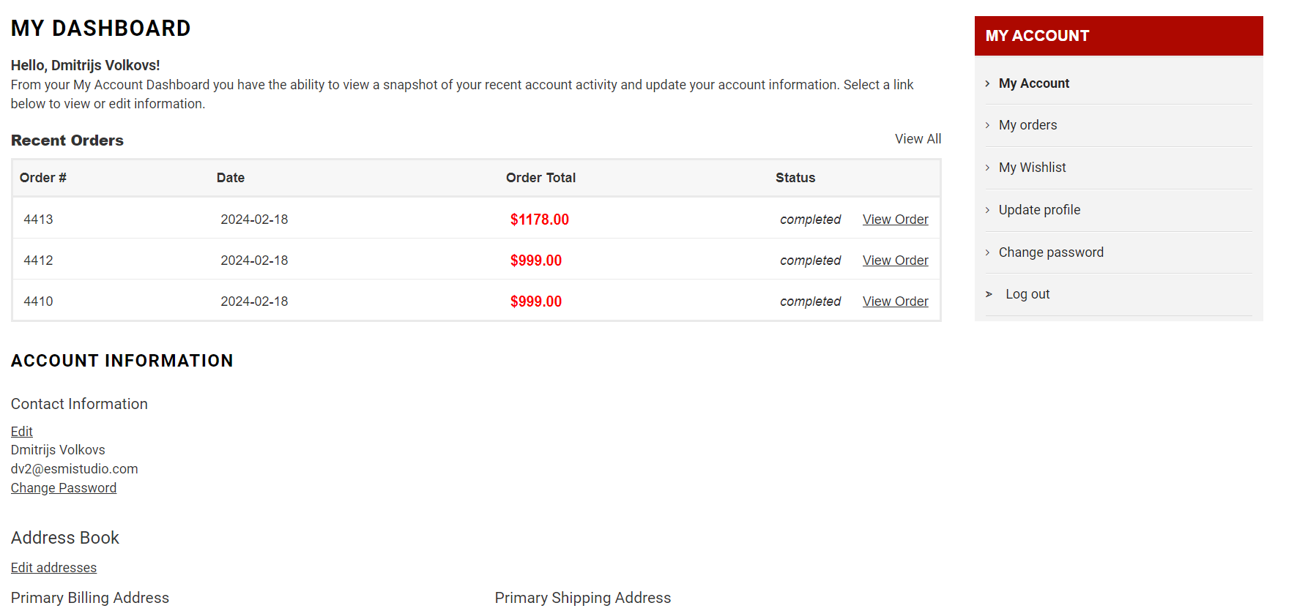Edit contact information link
Viewport: 1297px width, 611px height.
(21, 432)
